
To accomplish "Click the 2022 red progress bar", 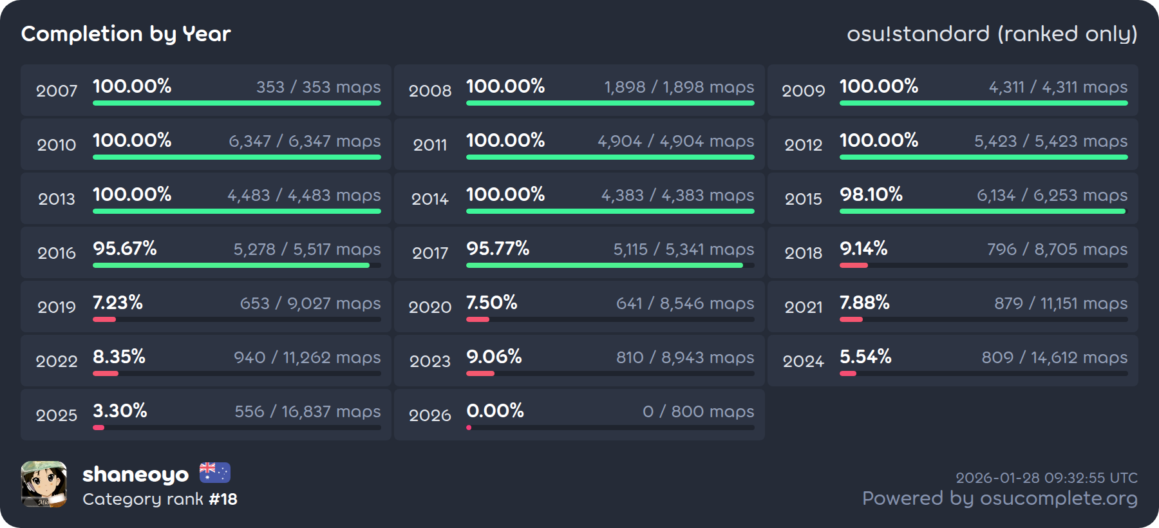I will [x=106, y=373].
